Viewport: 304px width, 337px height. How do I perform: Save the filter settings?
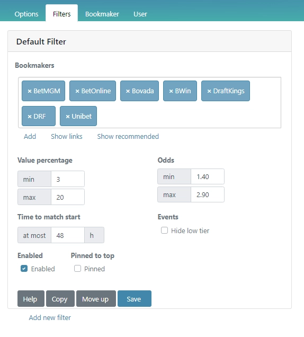135,299
